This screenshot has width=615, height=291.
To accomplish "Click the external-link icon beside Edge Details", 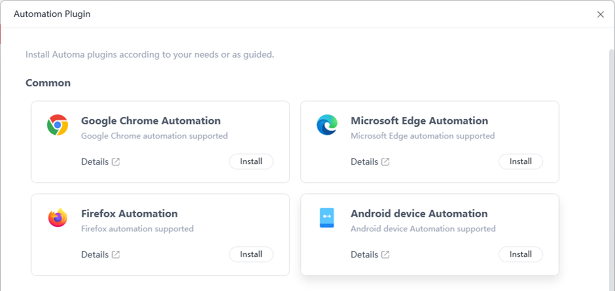I will (386, 162).
